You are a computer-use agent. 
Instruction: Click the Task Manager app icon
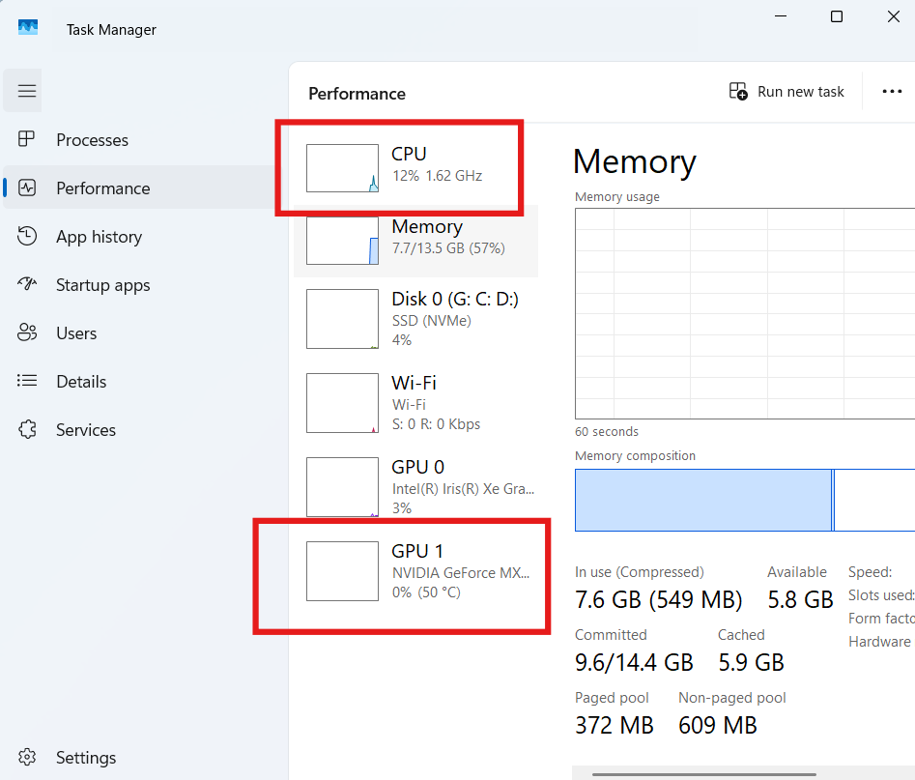click(28, 28)
